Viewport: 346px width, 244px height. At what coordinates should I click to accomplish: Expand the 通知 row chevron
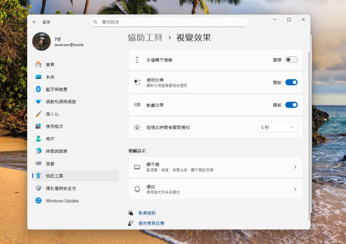coord(295,189)
